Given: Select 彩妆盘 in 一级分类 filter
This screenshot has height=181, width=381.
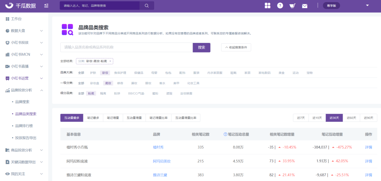Looking at the screenshot, I should click(x=95, y=83).
